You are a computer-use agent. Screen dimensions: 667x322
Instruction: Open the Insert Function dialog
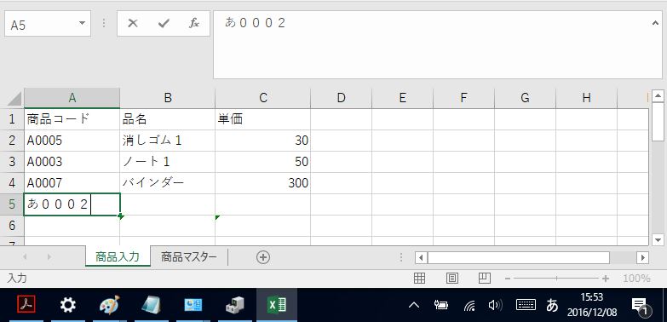pyautogui.click(x=194, y=23)
